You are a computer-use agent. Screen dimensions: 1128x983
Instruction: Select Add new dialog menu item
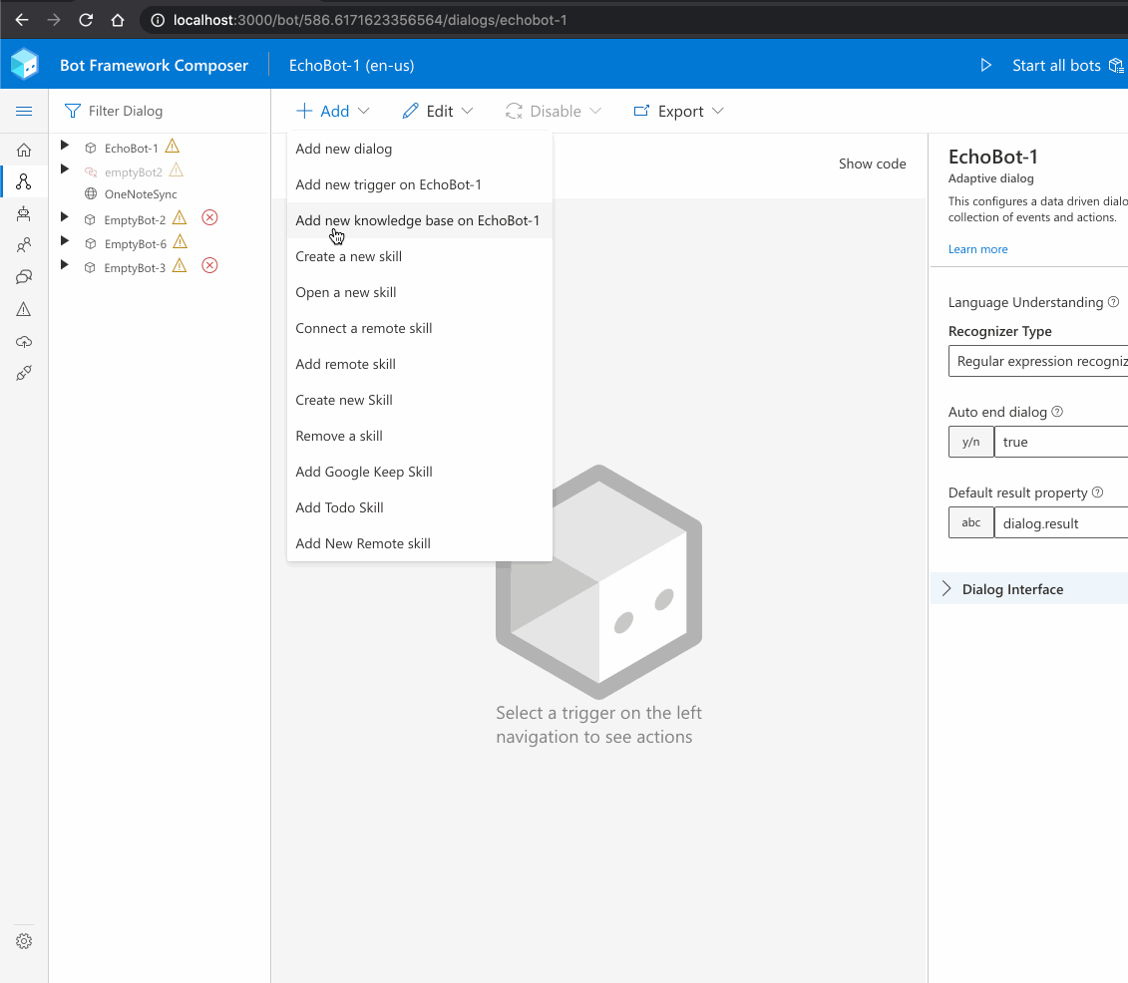click(x=420, y=149)
